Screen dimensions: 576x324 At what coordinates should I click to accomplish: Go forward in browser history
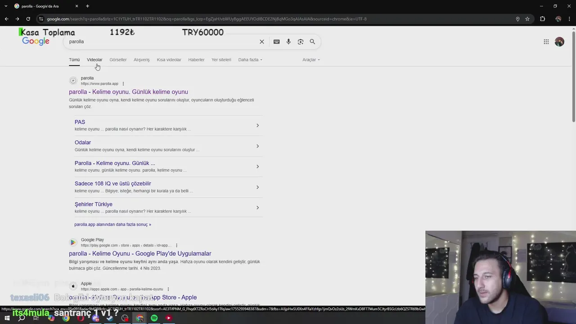(17, 19)
